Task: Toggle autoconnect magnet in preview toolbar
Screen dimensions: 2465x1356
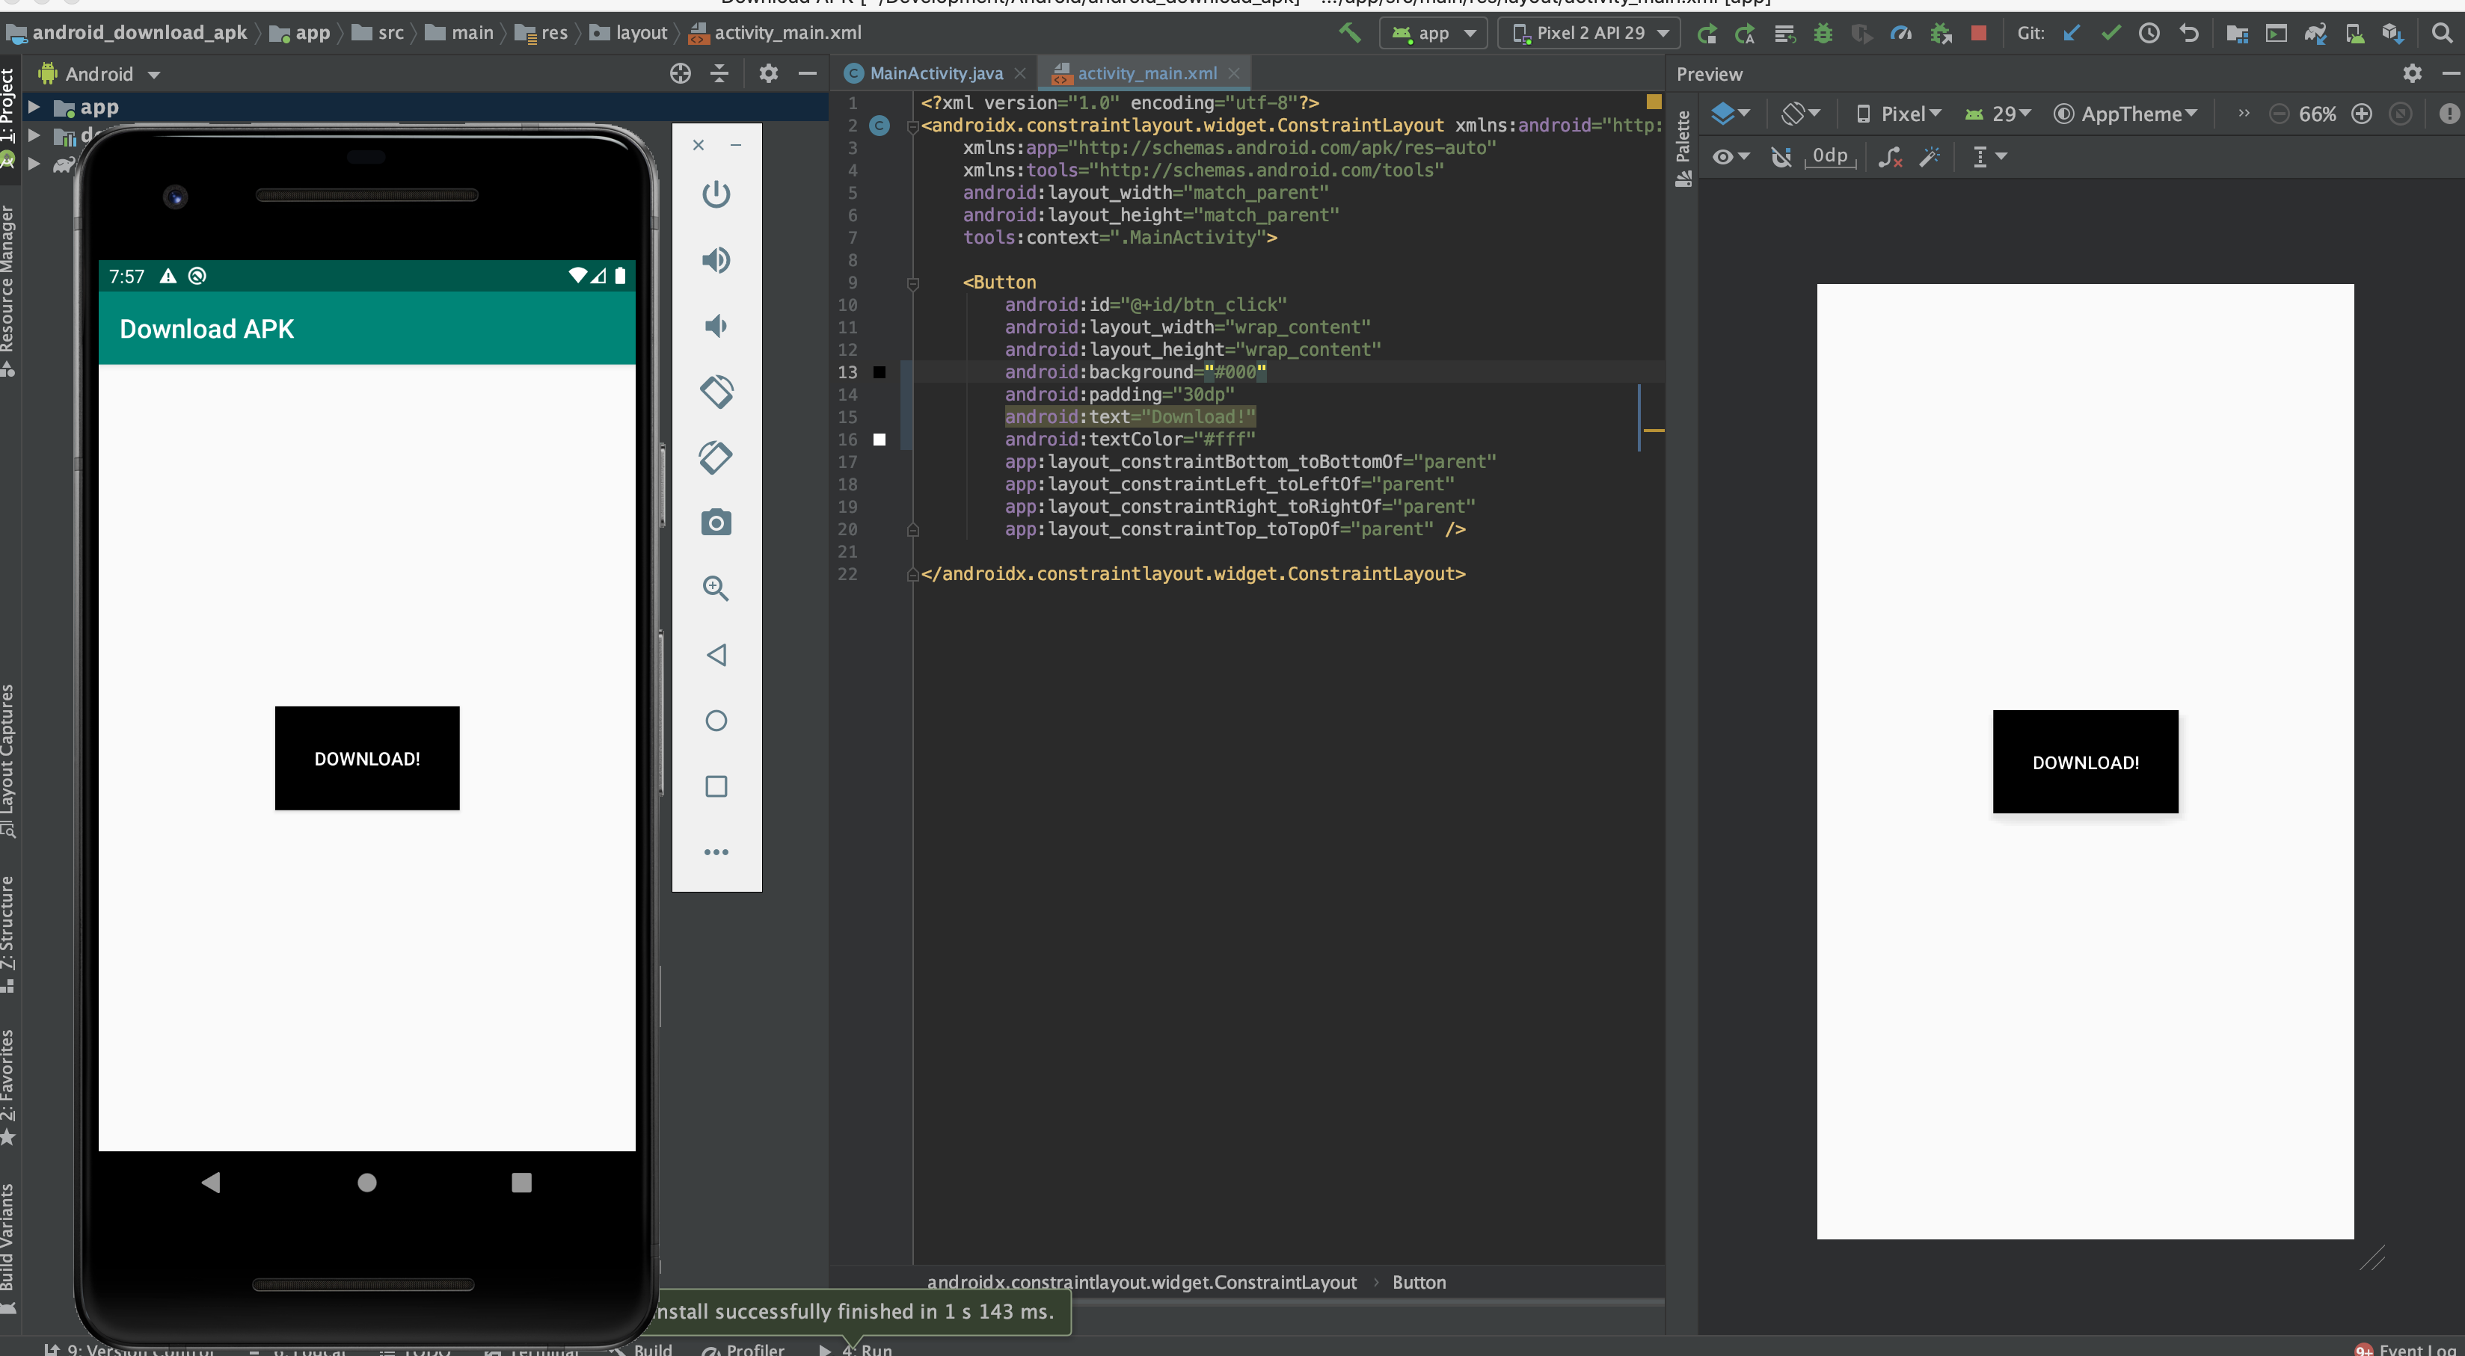Action: [1780, 157]
